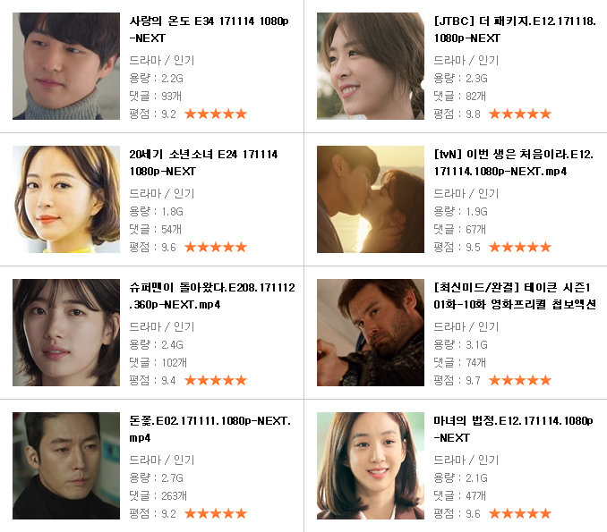Open thumbnail for 슈퍼맨이 돌아왔다 E208
This screenshot has width=607, height=532.
pos(66,333)
